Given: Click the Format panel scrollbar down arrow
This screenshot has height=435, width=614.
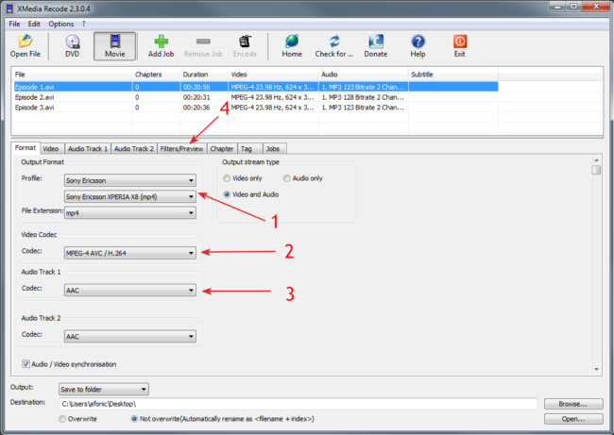Looking at the screenshot, I should coord(596,369).
